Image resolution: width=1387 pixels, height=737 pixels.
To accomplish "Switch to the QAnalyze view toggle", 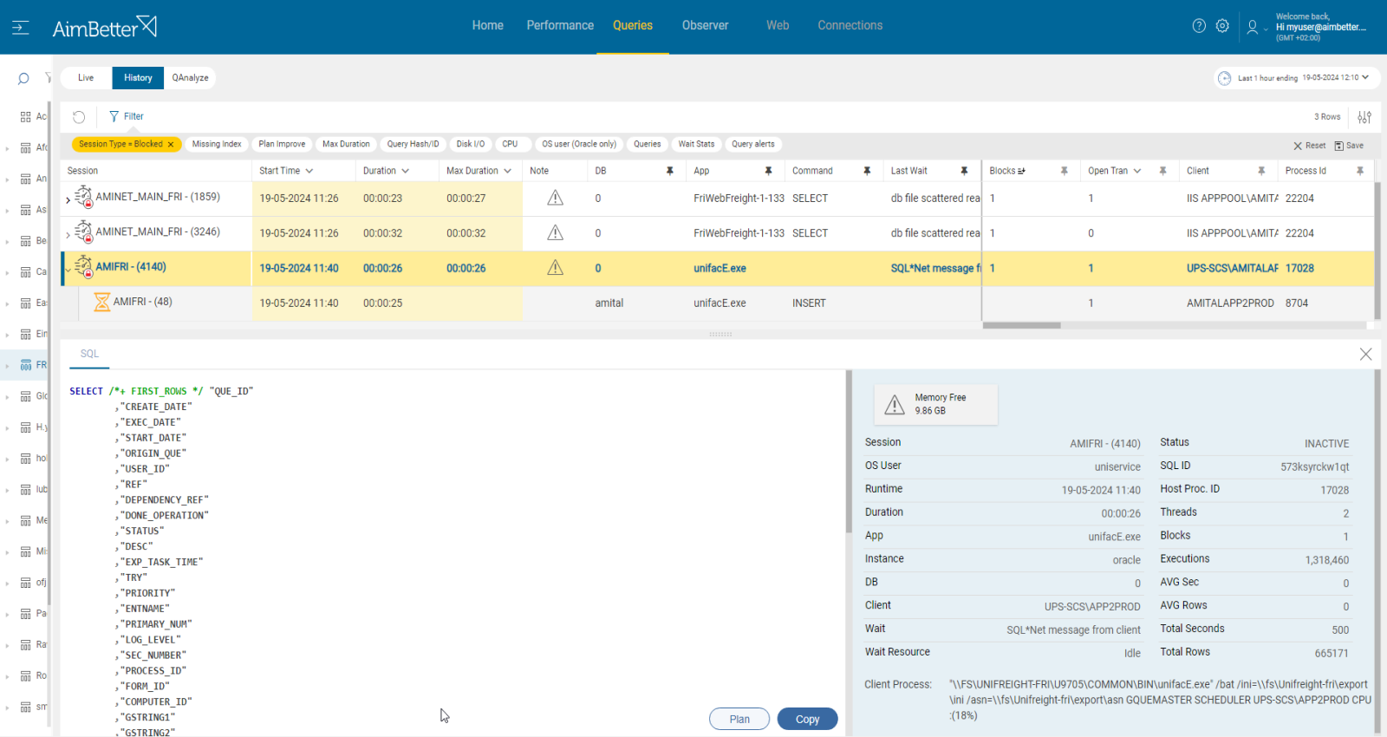I will (190, 78).
